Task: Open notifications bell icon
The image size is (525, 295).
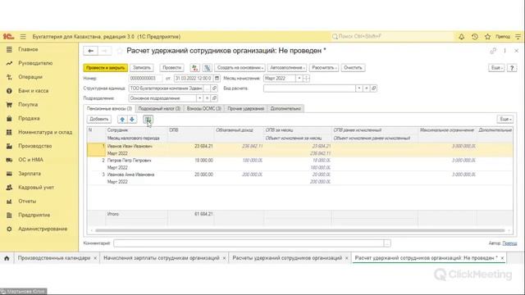Action: (461, 36)
